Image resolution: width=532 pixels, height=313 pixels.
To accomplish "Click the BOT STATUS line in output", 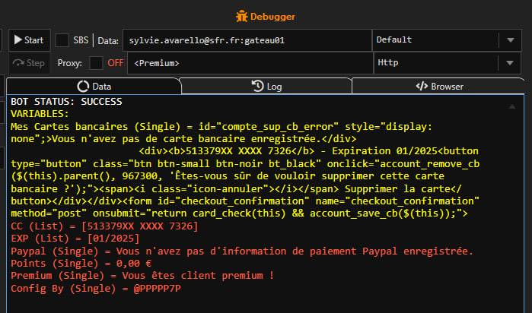I will pos(66,101).
